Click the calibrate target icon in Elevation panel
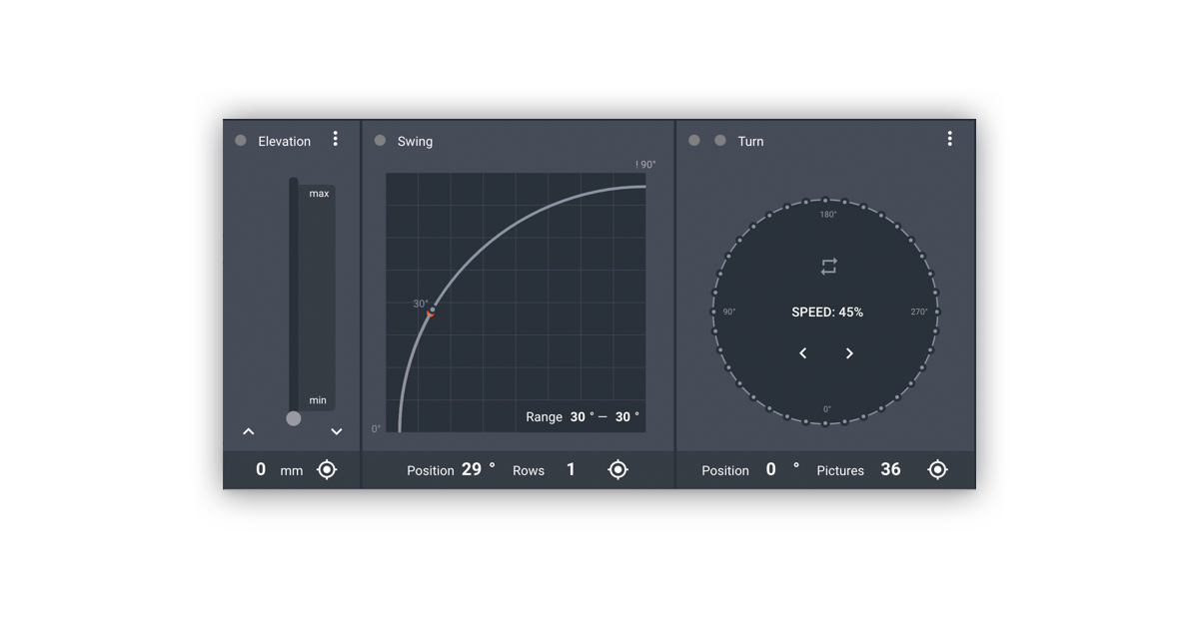Image resolution: width=1199 pixels, height=627 pixels. 327,469
